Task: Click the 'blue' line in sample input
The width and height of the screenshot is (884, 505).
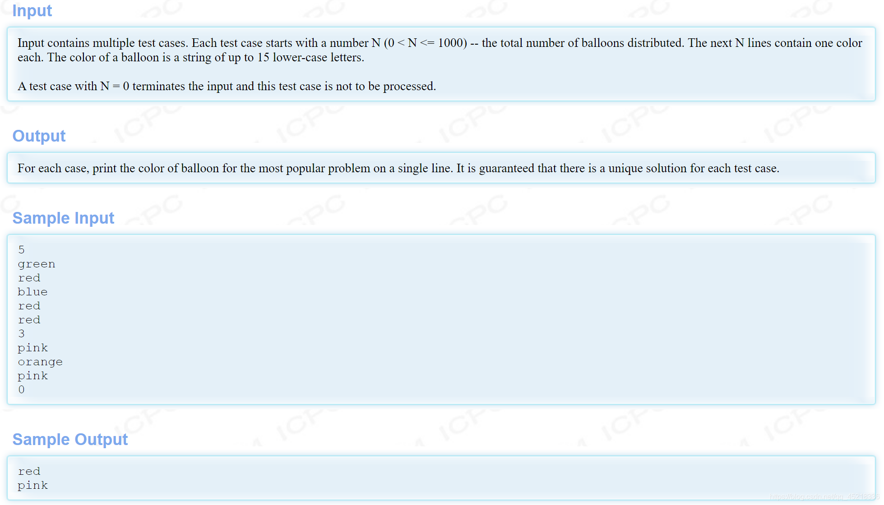Action: [32, 292]
